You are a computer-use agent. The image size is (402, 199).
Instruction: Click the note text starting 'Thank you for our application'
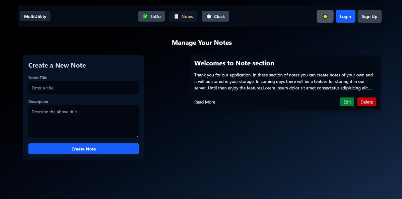click(x=284, y=81)
